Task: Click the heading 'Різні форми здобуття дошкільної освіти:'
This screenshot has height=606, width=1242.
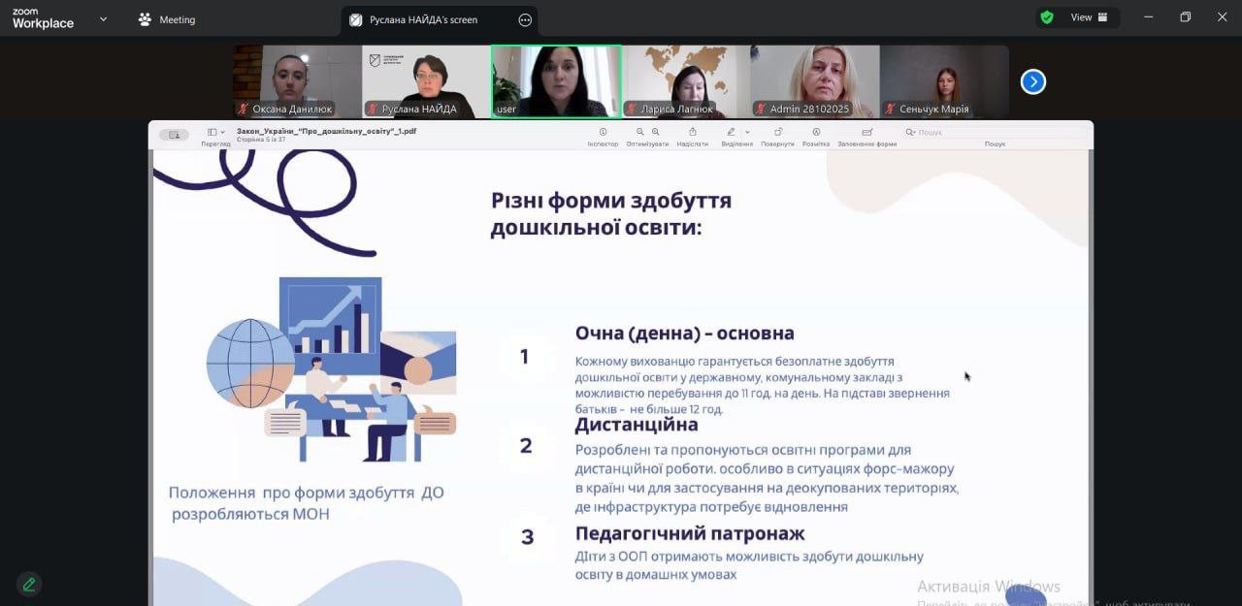Action: point(611,214)
